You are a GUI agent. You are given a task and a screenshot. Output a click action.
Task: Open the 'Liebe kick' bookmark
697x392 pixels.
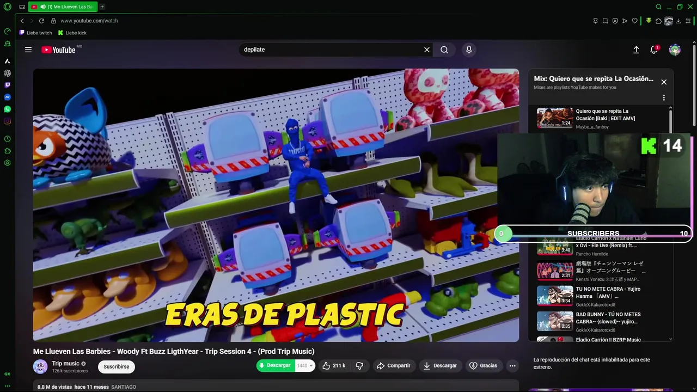point(72,33)
